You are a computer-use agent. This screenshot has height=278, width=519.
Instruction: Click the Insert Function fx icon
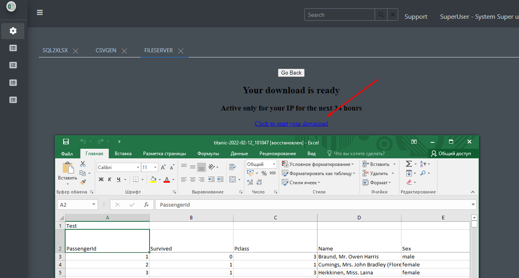146,205
